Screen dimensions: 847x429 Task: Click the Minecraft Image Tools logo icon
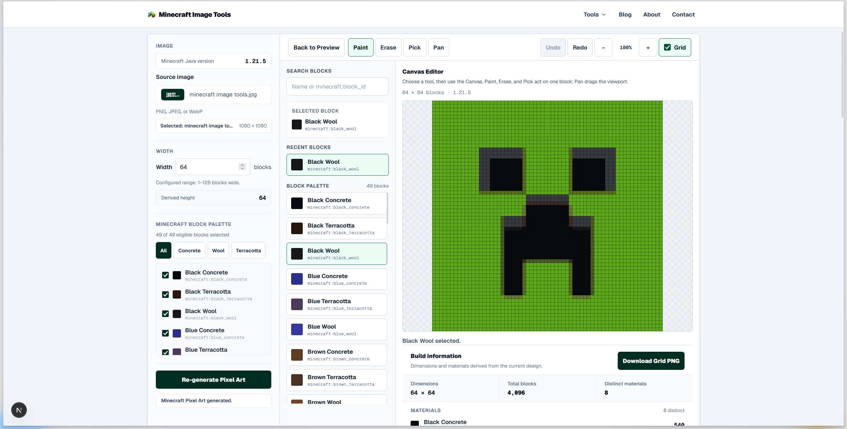[152, 15]
